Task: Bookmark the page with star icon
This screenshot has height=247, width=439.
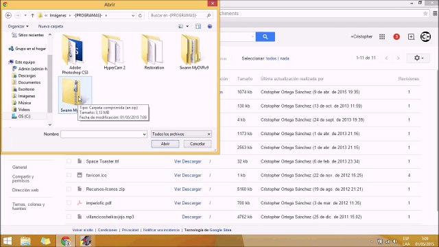Action: click(425, 14)
